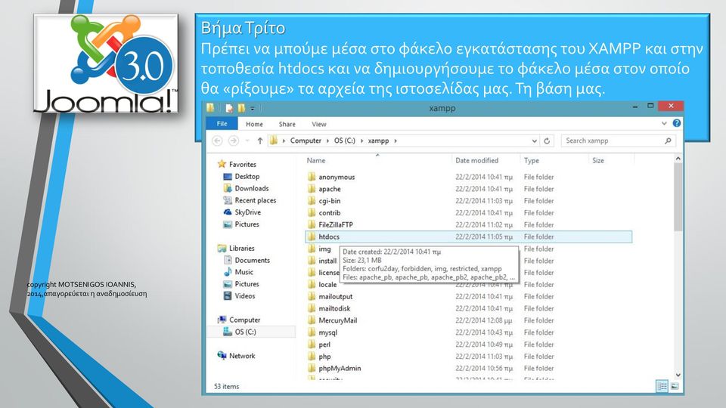
Task: Go up one folder level arrow
Action: (x=259, y=141)
